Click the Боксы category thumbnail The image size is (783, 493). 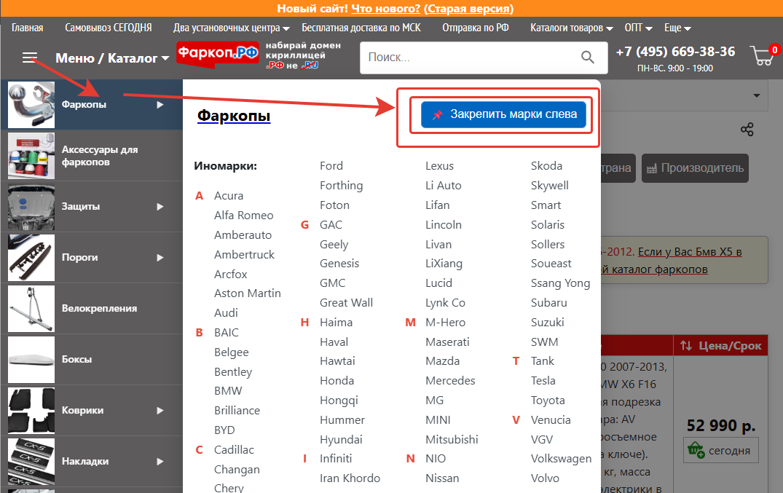[31, 360]
